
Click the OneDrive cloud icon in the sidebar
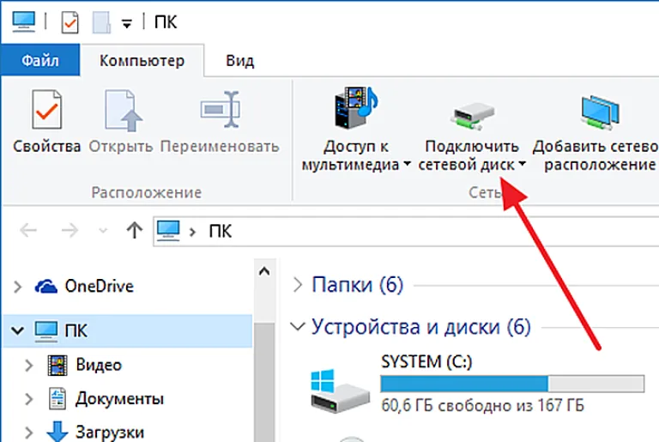coord(45,287)
